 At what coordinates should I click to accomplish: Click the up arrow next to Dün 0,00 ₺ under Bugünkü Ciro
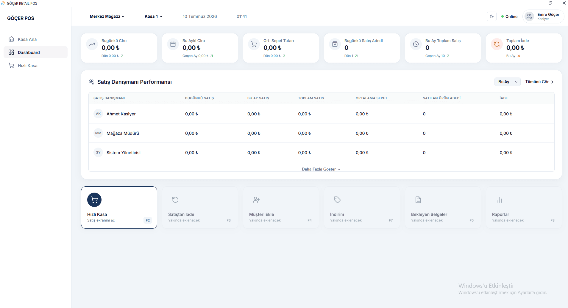pos(122,56)
